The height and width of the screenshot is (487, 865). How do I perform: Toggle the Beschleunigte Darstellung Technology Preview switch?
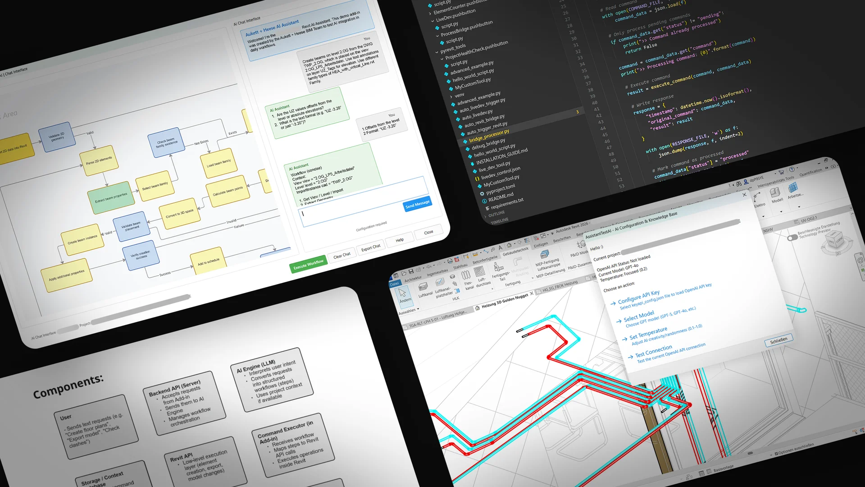(793, 238)
